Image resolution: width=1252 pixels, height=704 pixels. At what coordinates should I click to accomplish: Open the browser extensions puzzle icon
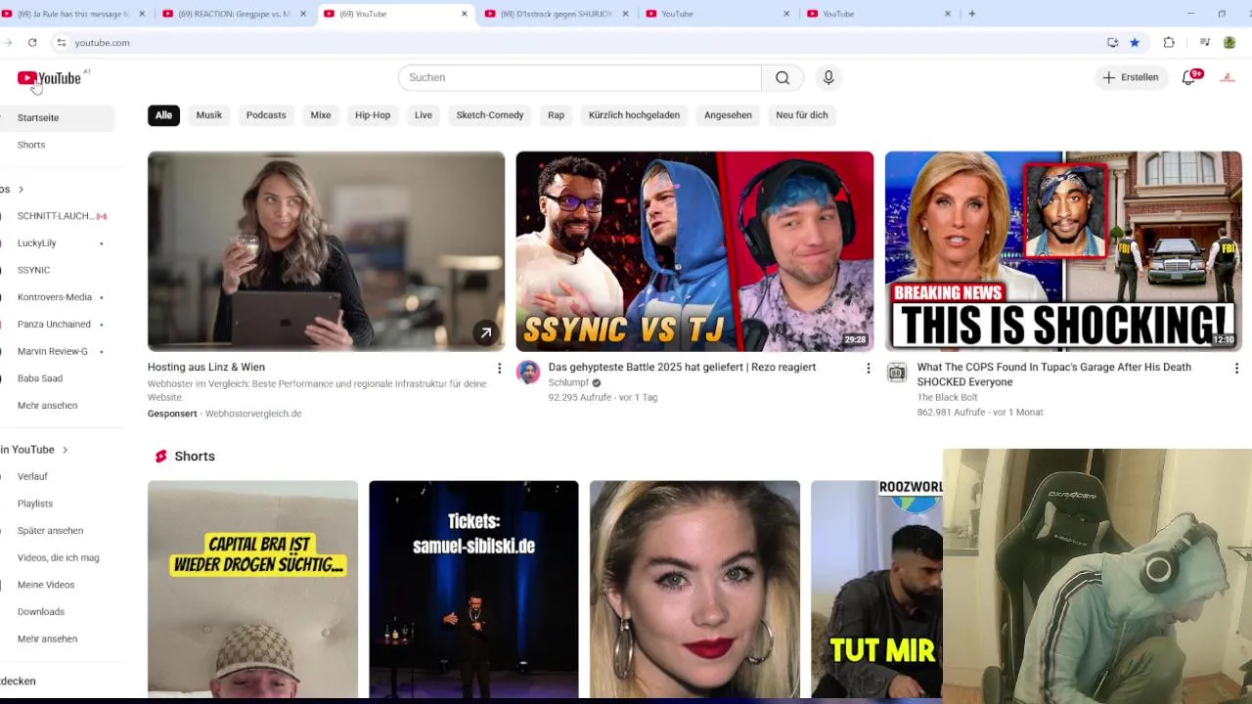pos(1169,42)
